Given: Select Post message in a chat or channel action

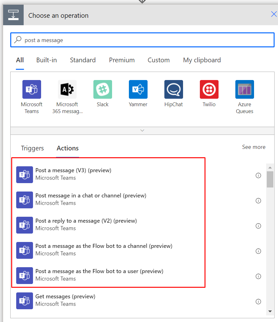Looking at the screenshot, I should [91, 196].
